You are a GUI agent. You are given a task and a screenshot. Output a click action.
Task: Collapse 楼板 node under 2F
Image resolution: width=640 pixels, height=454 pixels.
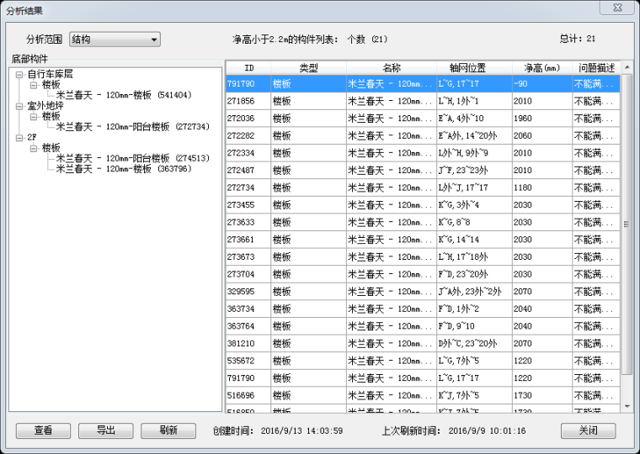[34, 148]
